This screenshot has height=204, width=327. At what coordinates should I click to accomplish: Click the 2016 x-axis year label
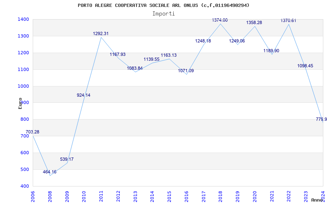coord(186,197)
